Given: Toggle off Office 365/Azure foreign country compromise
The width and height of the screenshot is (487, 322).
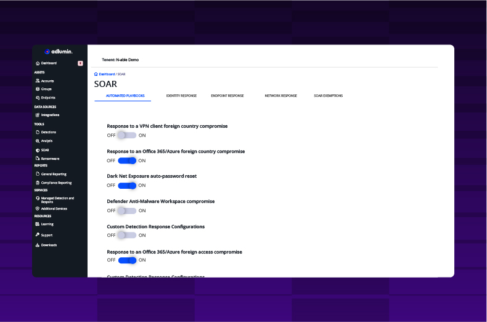Looking at the screenshot, I should click(x=127, y=160).
